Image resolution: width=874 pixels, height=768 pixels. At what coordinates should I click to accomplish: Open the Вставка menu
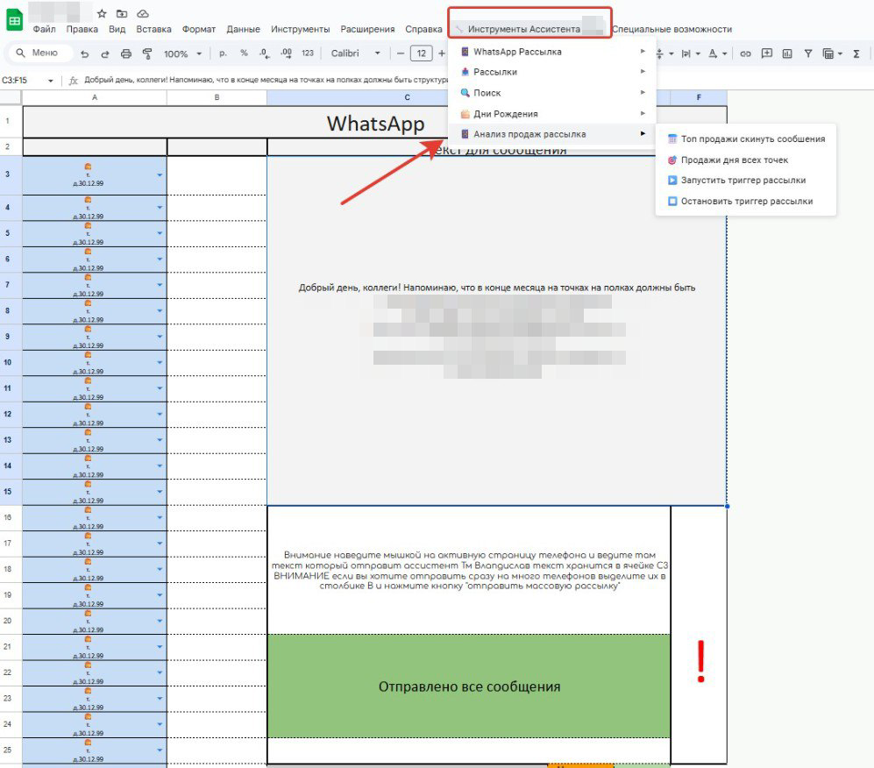(x=153, y=29)
